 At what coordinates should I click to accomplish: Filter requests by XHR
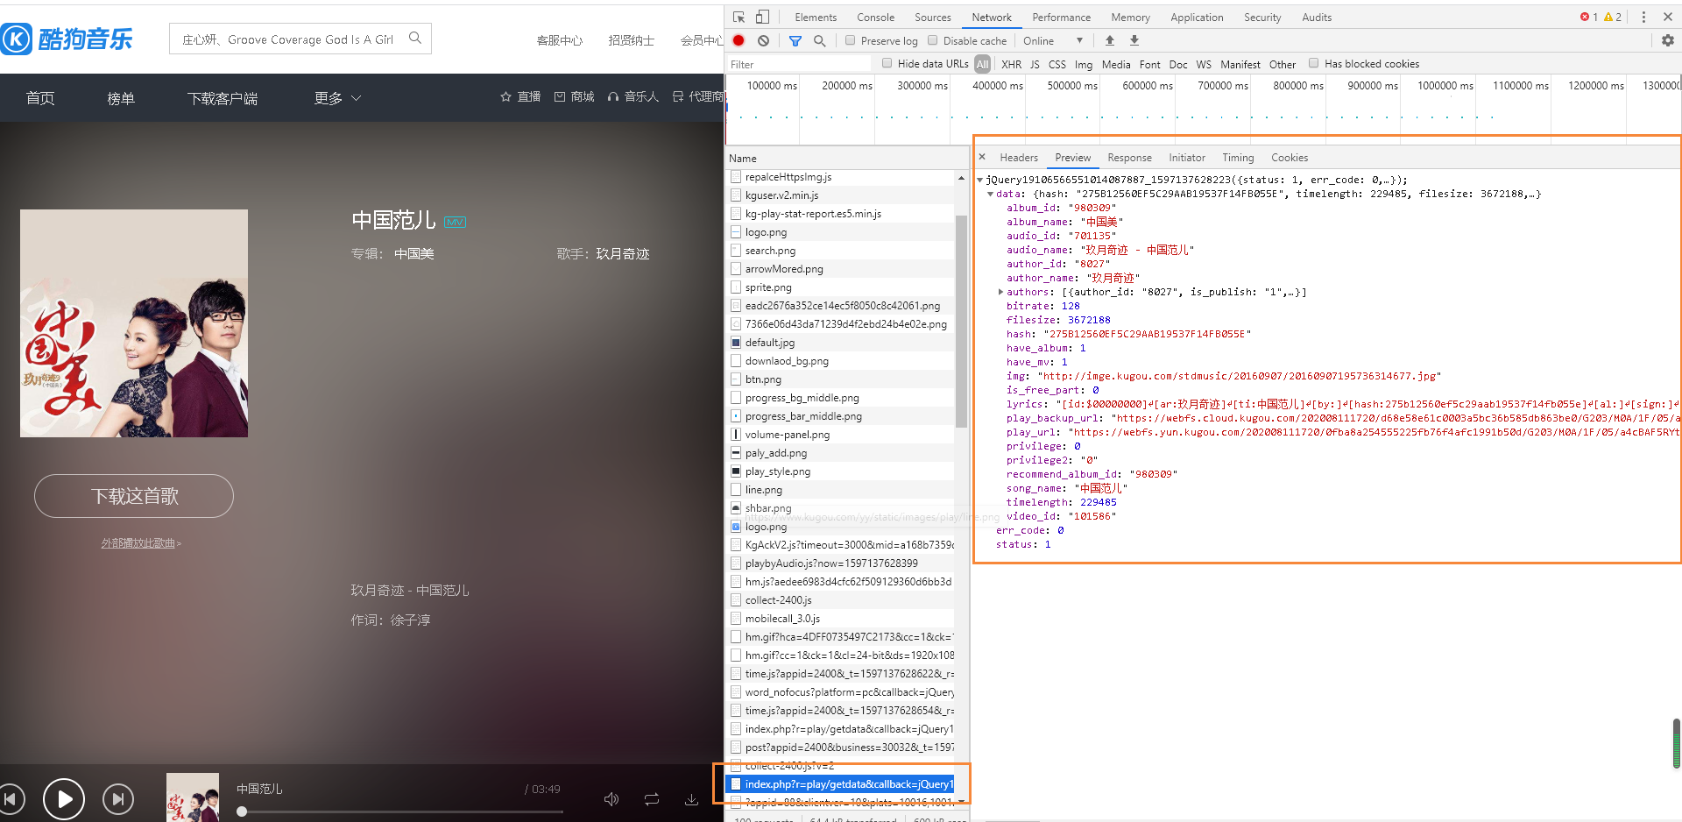[1011, 64]
